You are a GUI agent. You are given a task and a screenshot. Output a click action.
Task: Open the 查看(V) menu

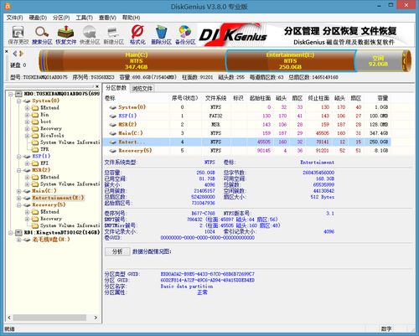click(107, 18)
